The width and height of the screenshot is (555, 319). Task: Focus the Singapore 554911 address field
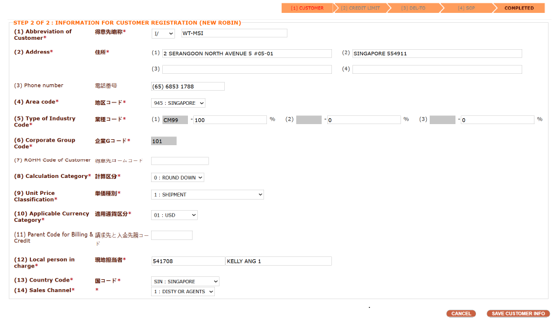tap(437, 53)
